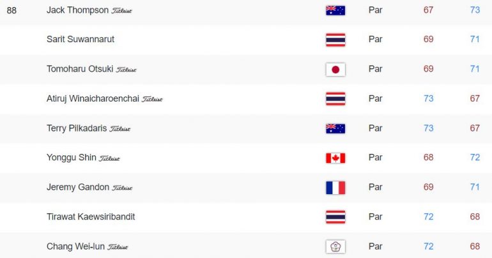Click Tirawat Kaewsiribandit's Thailand flag icon
492x258 pixels.
pyautogui.click(x=335, y=217)
